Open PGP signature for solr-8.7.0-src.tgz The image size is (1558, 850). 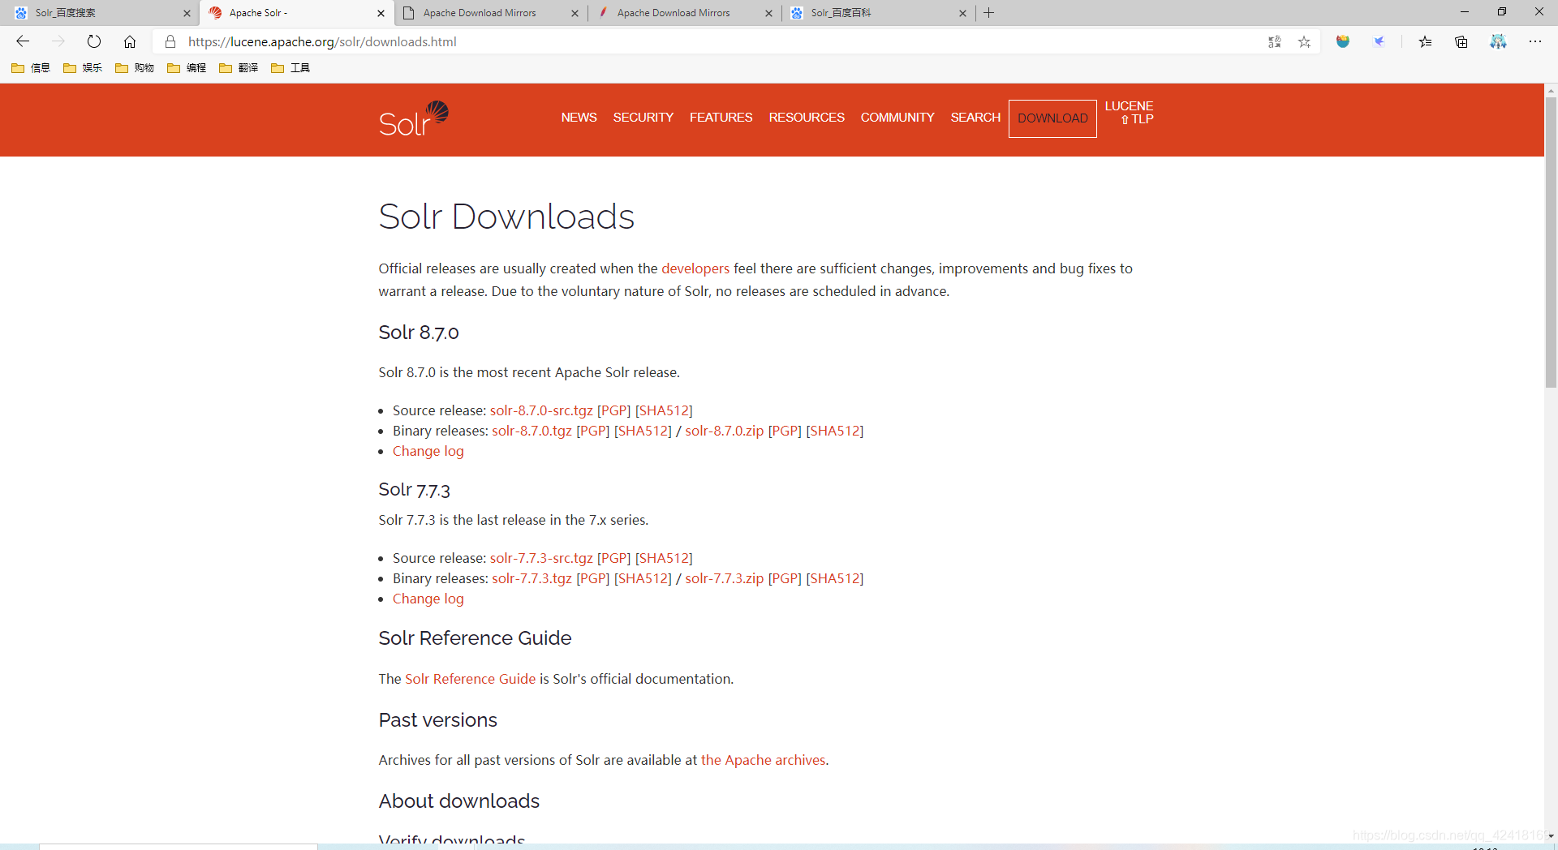tap(613, 410)
